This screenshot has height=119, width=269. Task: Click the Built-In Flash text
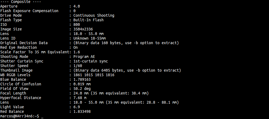point(88,20)
